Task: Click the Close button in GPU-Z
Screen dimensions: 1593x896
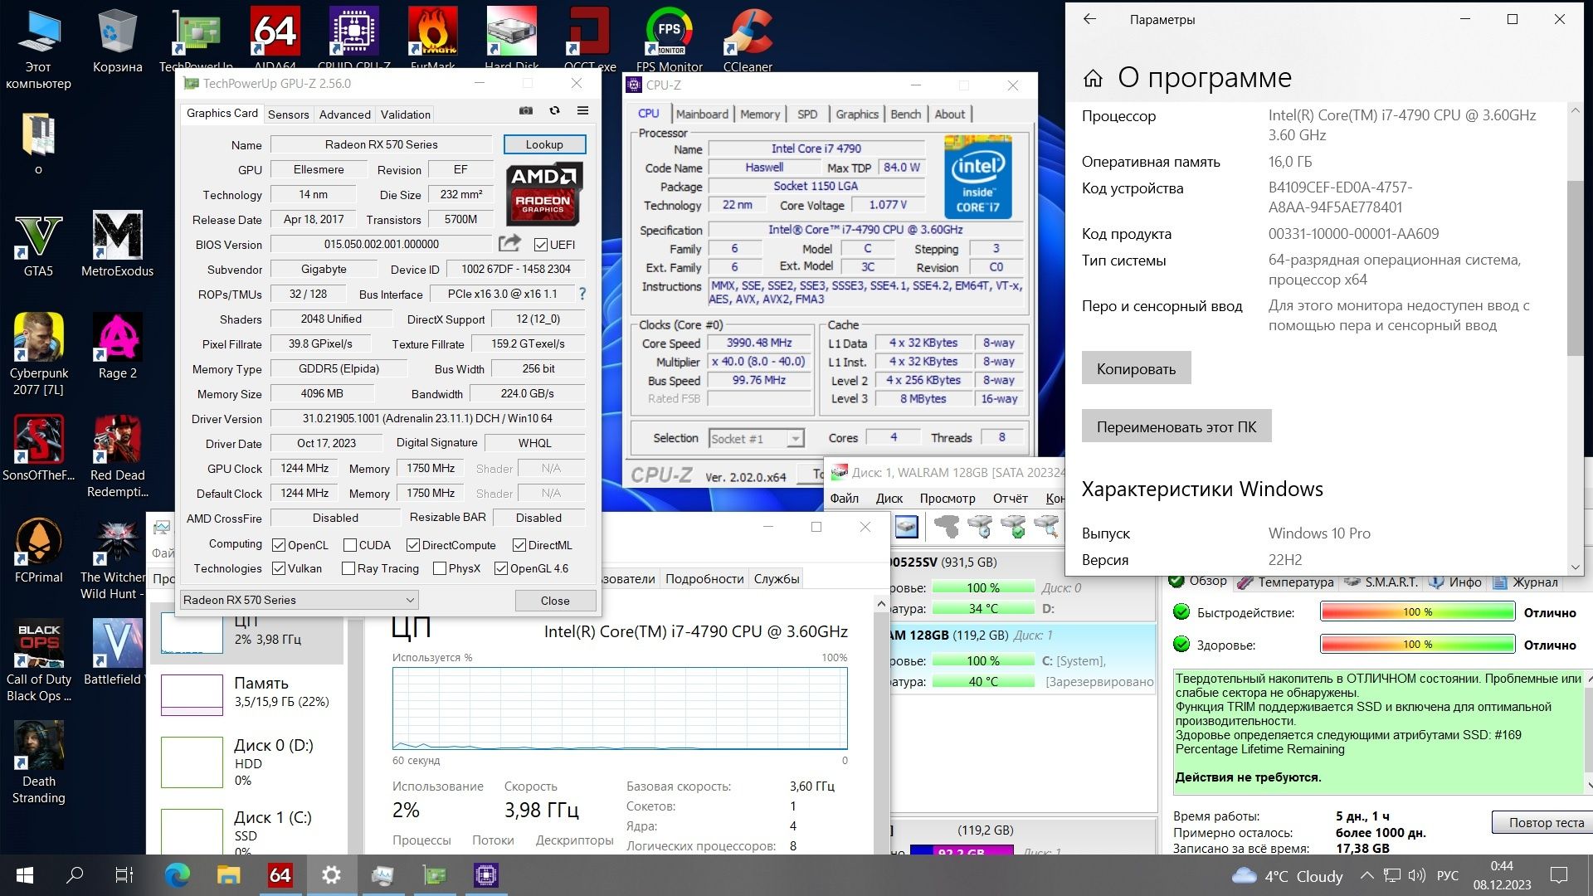Action: pos(555,600)
